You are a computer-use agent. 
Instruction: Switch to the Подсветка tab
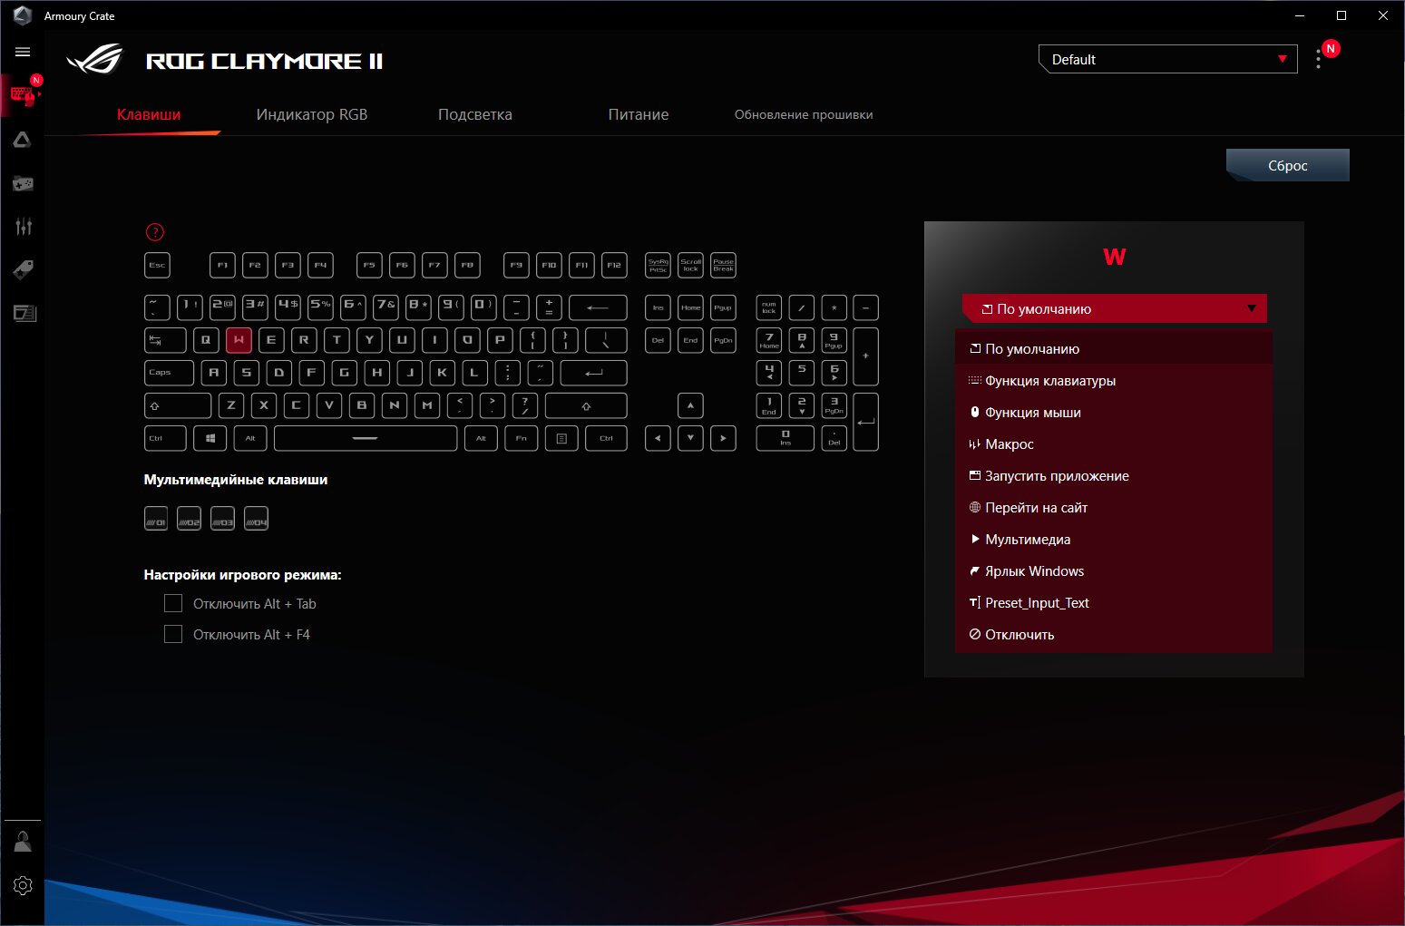point(475,114)
